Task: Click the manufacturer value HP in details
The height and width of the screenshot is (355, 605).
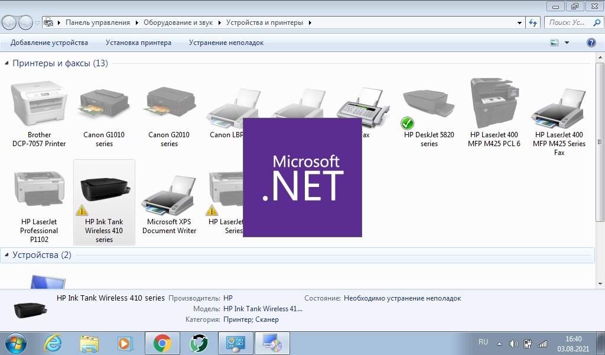Action: [228, 298]
